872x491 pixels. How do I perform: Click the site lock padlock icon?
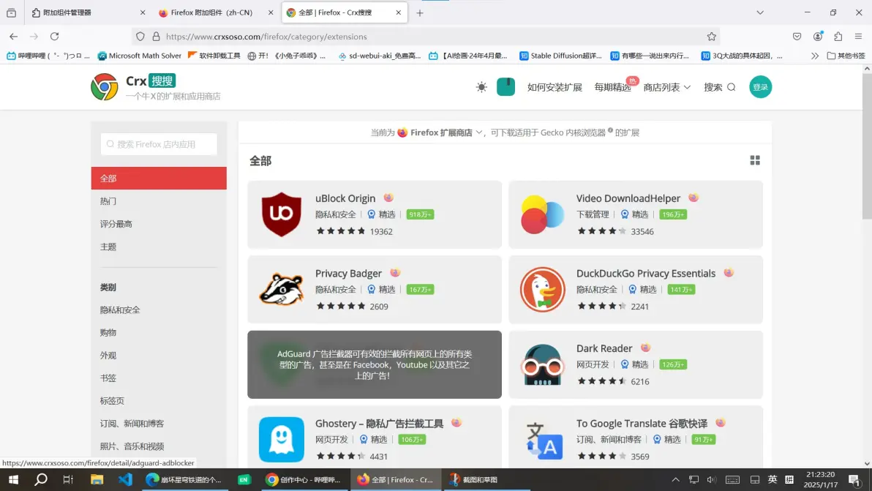[x=157, y=37]
